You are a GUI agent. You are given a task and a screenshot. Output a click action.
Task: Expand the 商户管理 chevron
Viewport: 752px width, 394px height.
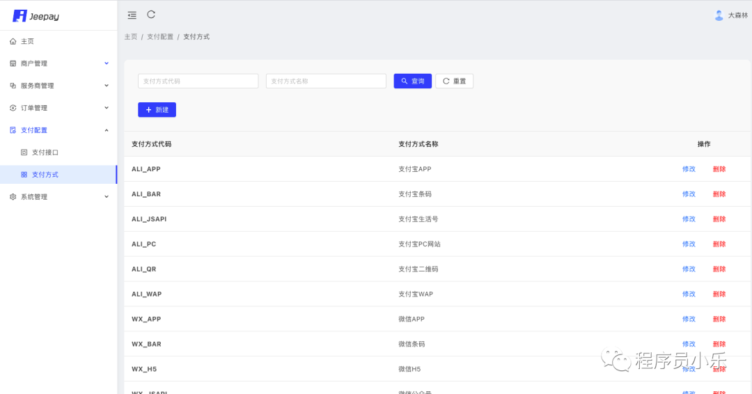tap(107, 63)
